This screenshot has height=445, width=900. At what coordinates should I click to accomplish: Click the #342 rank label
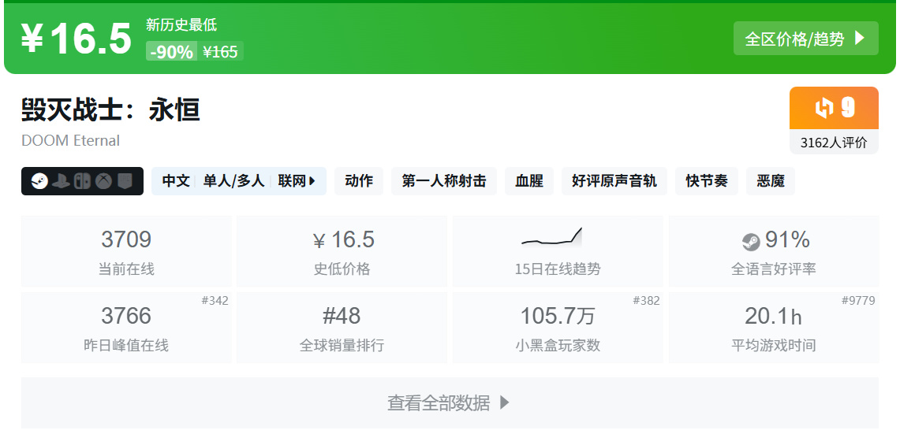tap(215, 301)
